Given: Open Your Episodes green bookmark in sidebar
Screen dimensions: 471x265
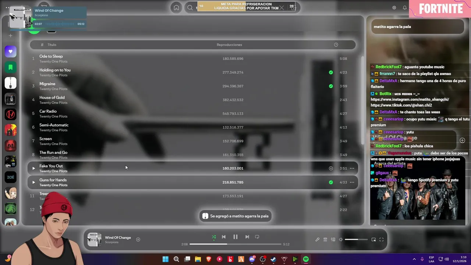Looking at the screenshot, I should 10,67.
